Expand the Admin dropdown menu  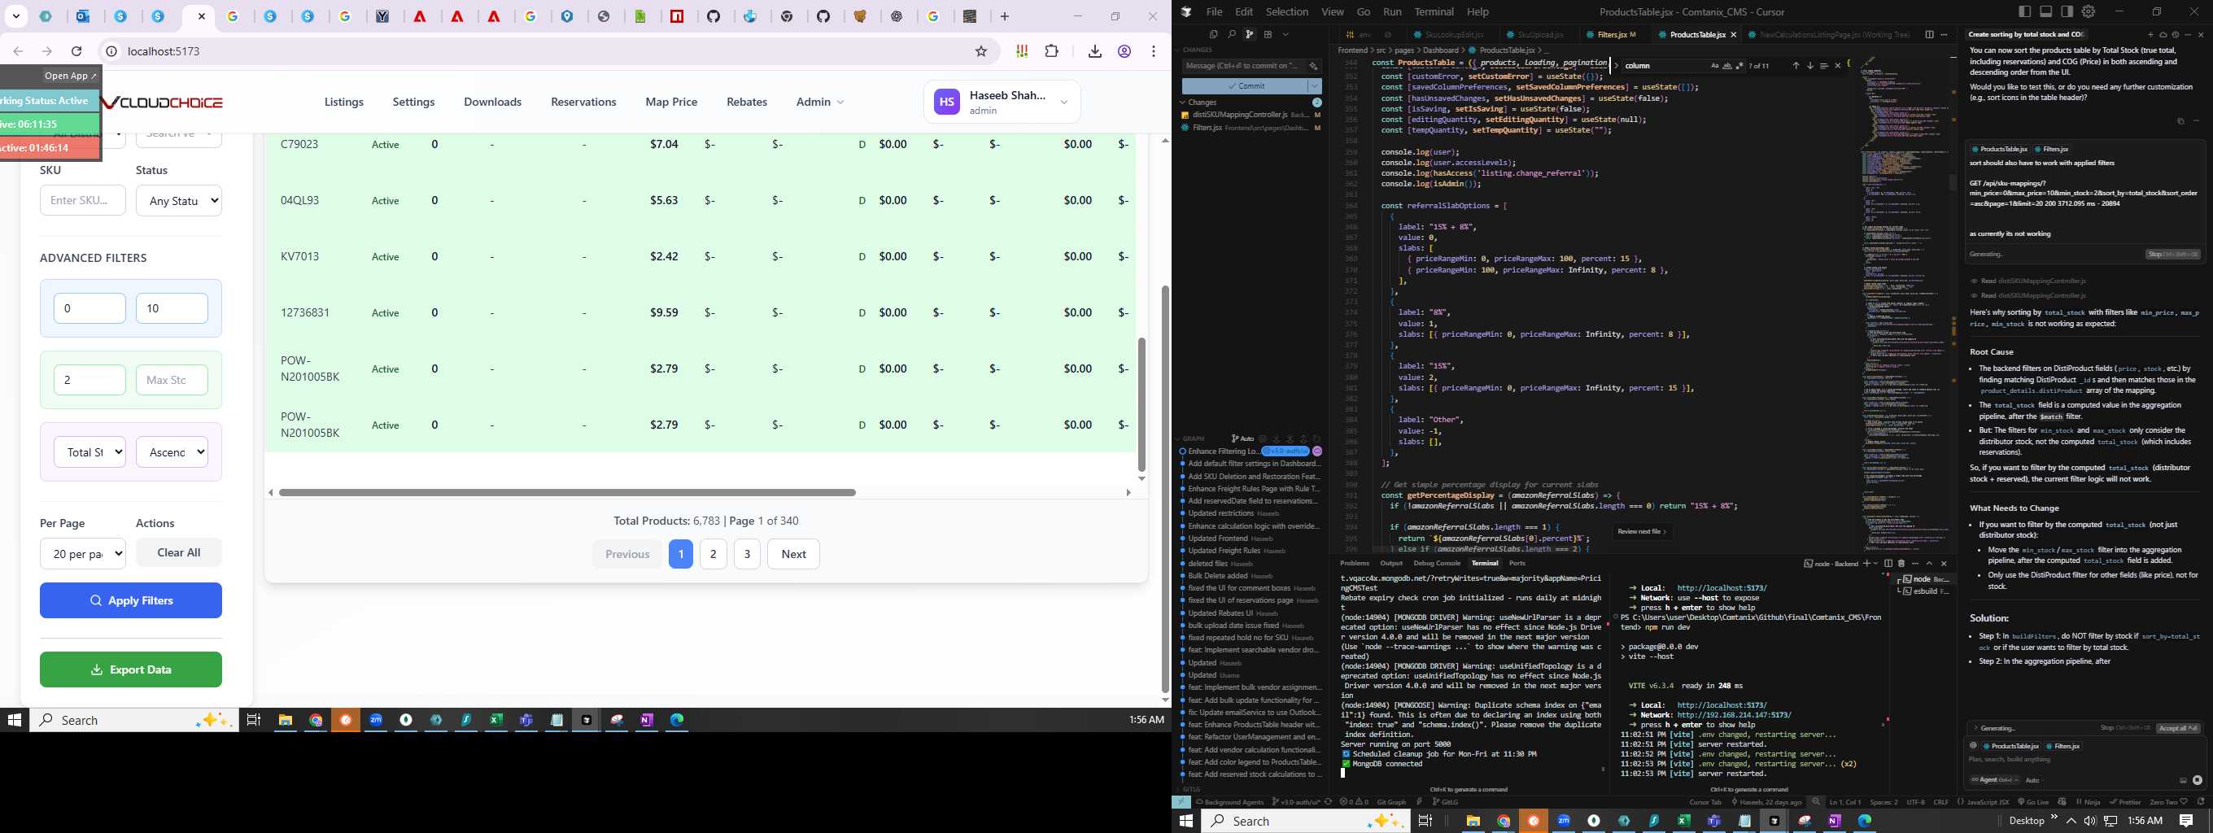(x=819, y=102)
